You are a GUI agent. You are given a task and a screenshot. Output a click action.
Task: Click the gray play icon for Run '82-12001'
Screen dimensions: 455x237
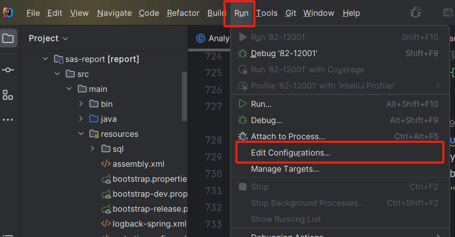tap(243, 37)
